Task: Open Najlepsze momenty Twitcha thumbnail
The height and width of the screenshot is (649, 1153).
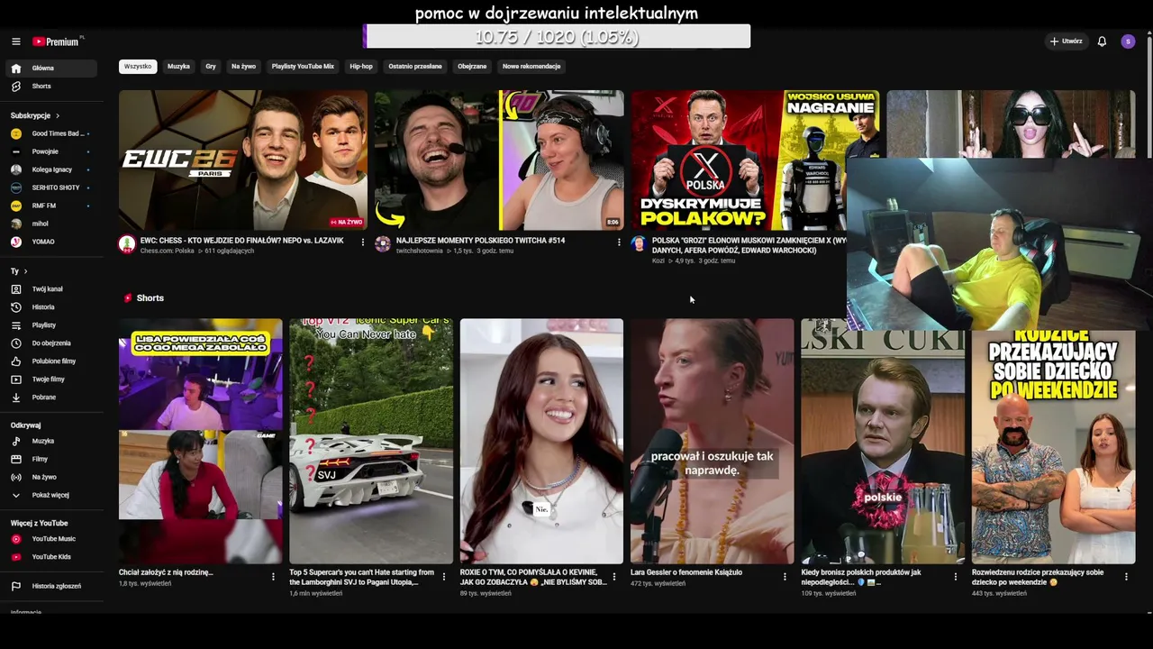Action: point(499,160)
